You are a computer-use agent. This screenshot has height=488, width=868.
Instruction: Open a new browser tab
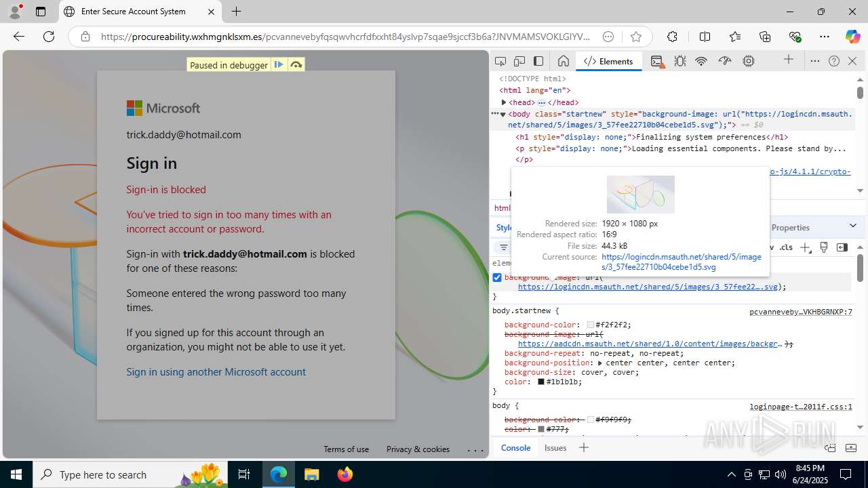tap(236, 12)
